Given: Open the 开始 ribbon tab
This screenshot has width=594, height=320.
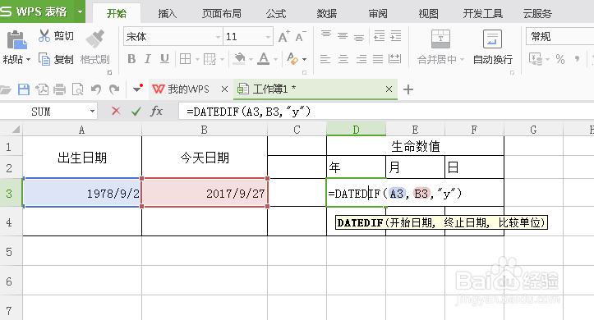Looking at the screenshot, I should coord(117,14).
